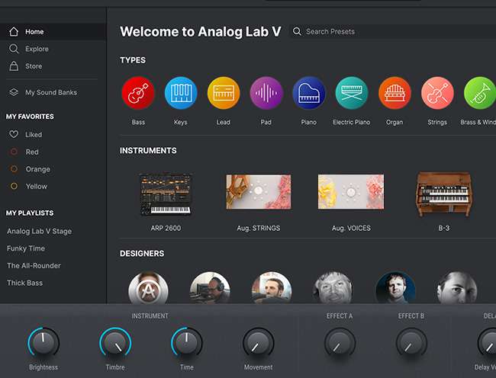Select the third designer avatar with beard
Viewport: 496px width, 378px height.
tap(272, 288)
